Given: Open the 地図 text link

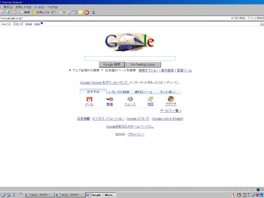Looking at the screenshot, I should (150, 104).
